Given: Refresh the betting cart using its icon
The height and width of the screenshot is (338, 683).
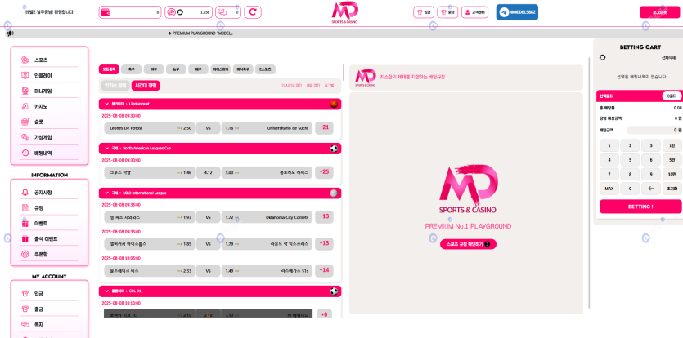Looking at the screenshot, I should coord(603,57).
